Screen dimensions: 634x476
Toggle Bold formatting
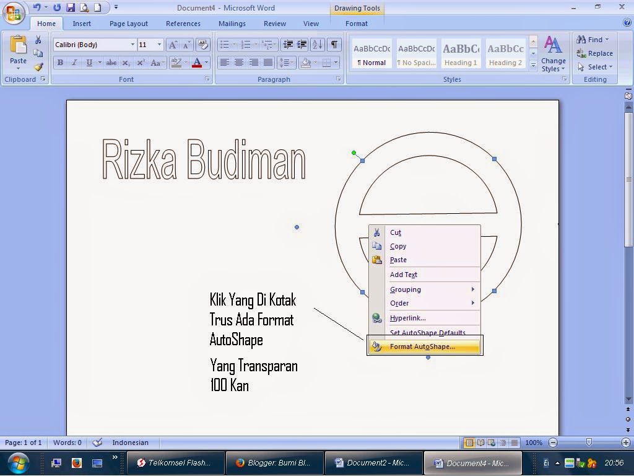click(x=60, y=63)
